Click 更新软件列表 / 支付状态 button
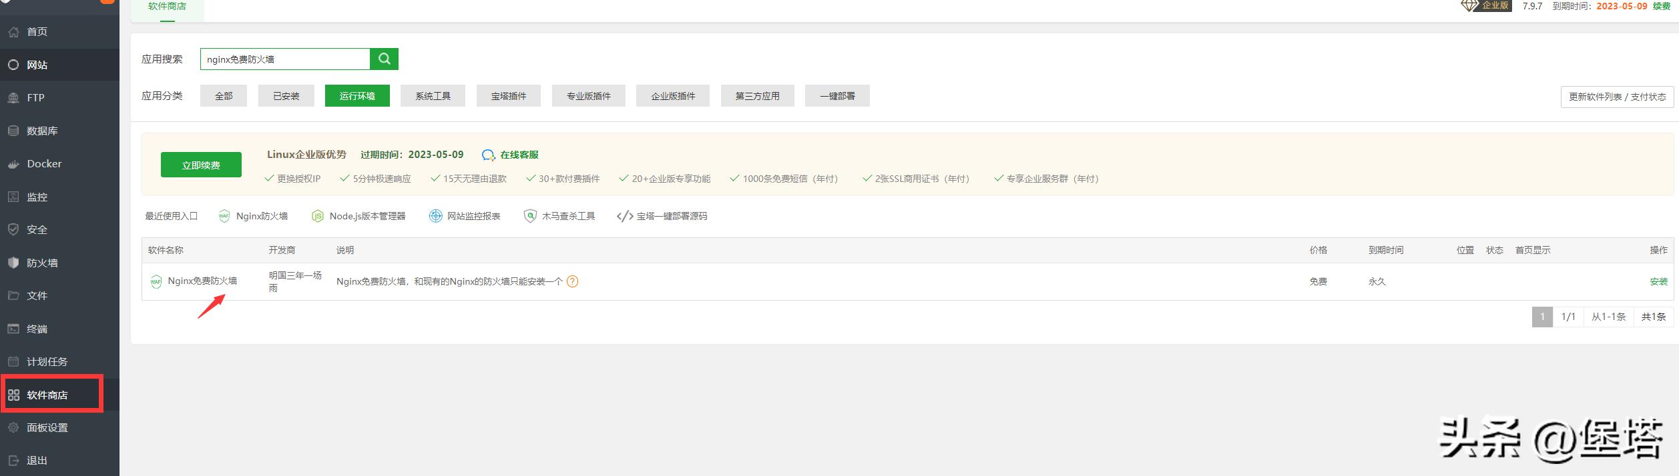The width and height of the screenshot is (1679, 476). pyautogui.click(x=1617, y=97)
